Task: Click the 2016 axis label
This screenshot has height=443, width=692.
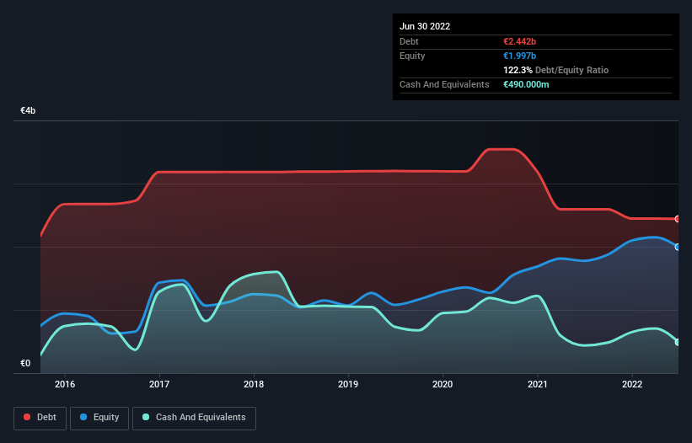Action: coord(65,384)
